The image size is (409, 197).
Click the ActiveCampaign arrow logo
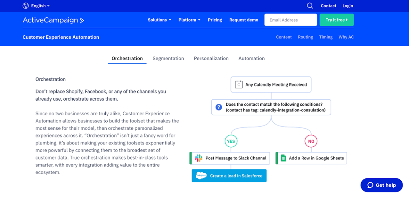[82, 20]
